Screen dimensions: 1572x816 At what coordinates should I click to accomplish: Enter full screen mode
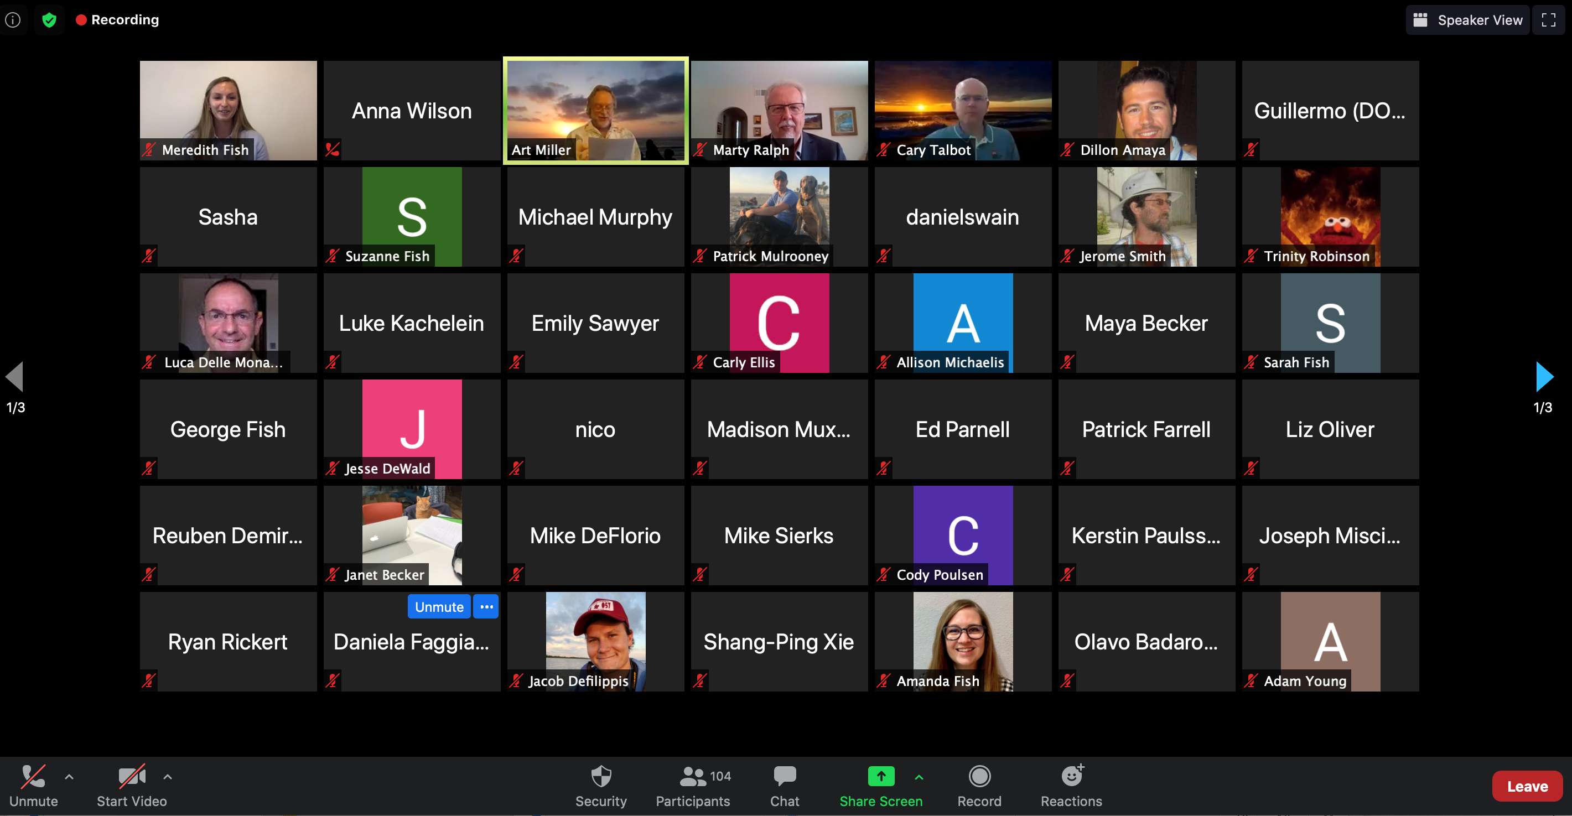1548,20
